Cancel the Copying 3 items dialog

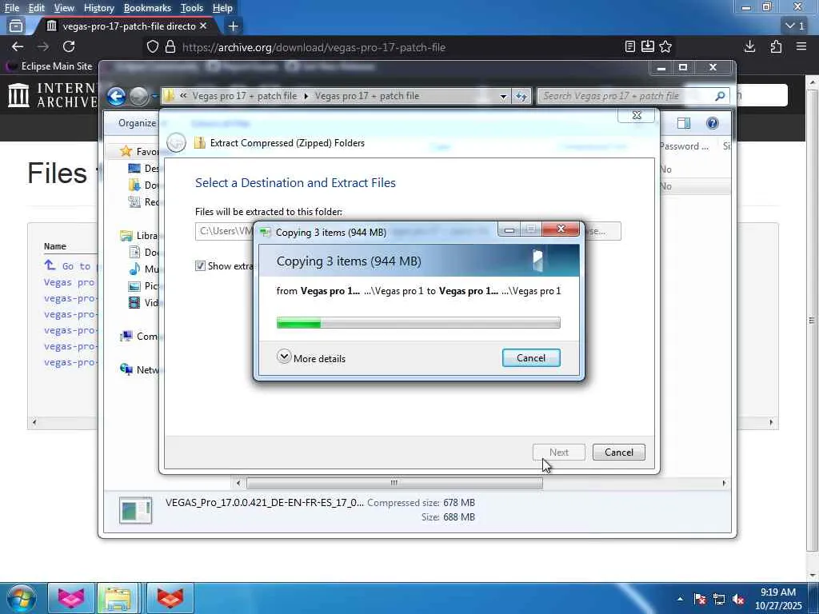coord(531,357)
